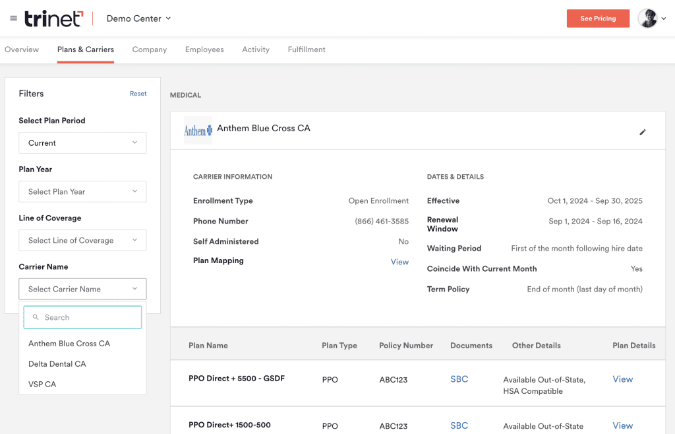
Task: Click the See Pricing button
Action: (598, 18)
